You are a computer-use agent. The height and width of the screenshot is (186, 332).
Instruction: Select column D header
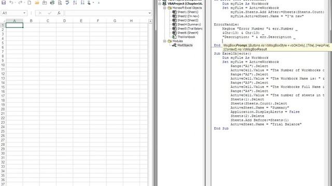coord(64,21)
